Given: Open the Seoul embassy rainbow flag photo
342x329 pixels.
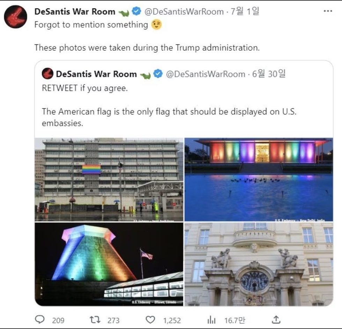Looking at the screenshot, I should click(109, 180).
